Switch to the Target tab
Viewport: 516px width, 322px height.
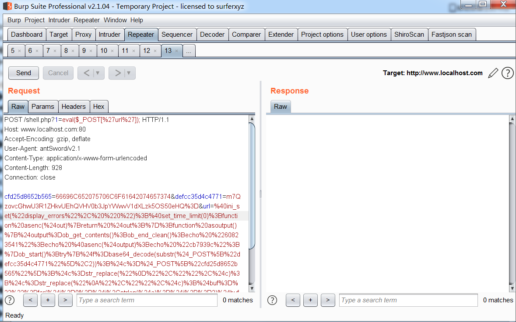pyautogui.click(x=59, y=35)
